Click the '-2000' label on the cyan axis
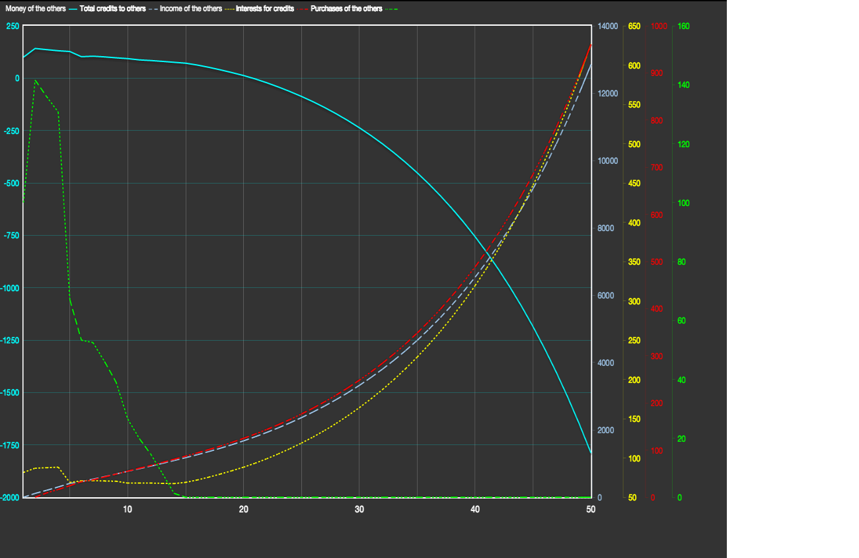The height and width of the screenshot is (558, 859). [11, 497]
